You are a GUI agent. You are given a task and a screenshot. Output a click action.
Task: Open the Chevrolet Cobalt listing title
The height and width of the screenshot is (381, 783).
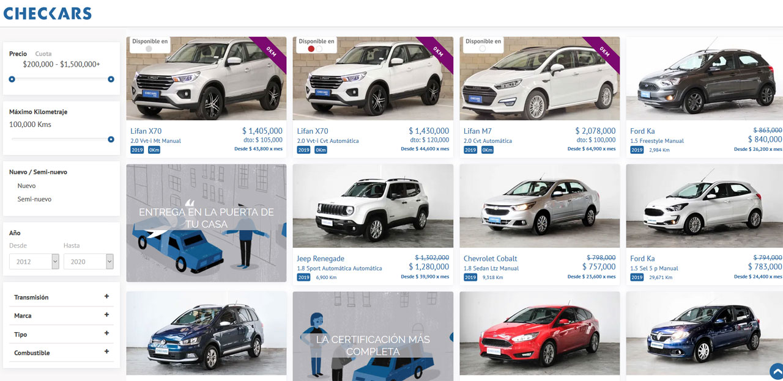click(491, 259)
